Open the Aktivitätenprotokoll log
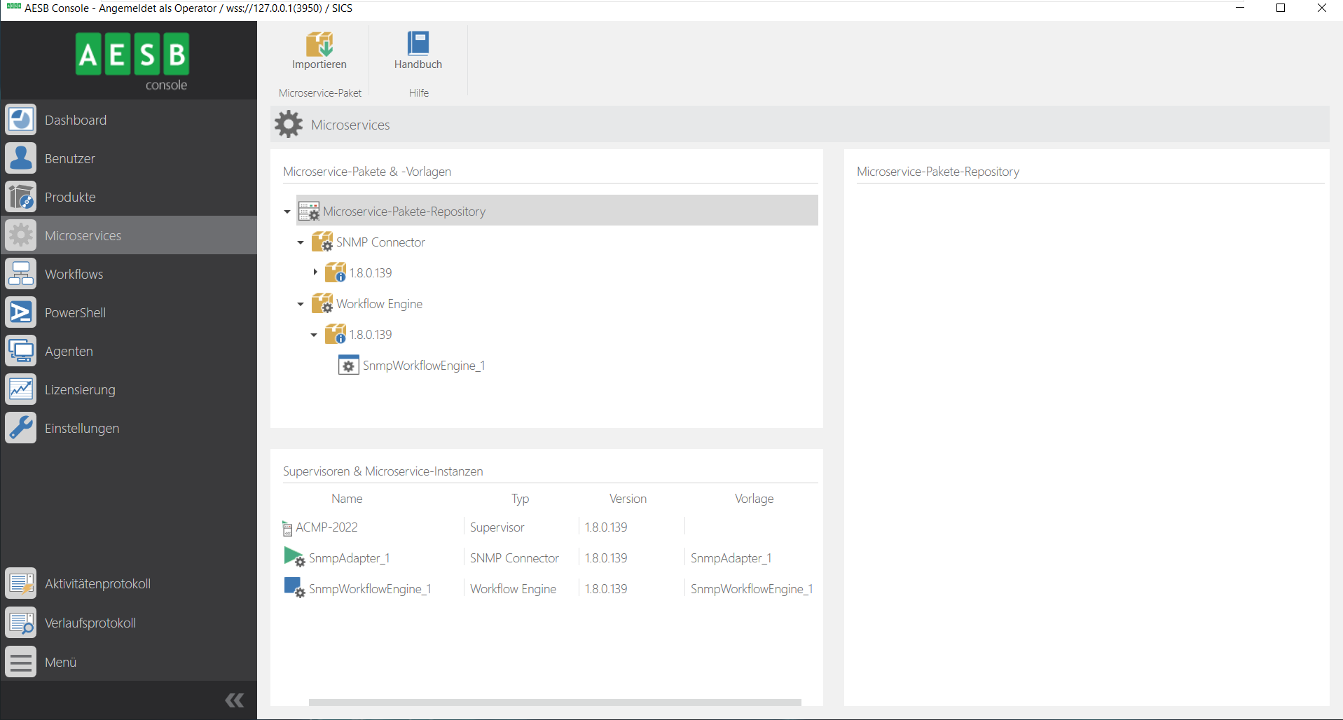 point(97,583)
